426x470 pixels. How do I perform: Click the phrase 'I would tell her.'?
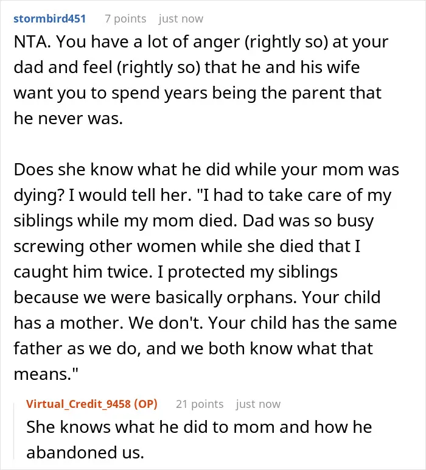pyautogui.click(x=130, y=195)
